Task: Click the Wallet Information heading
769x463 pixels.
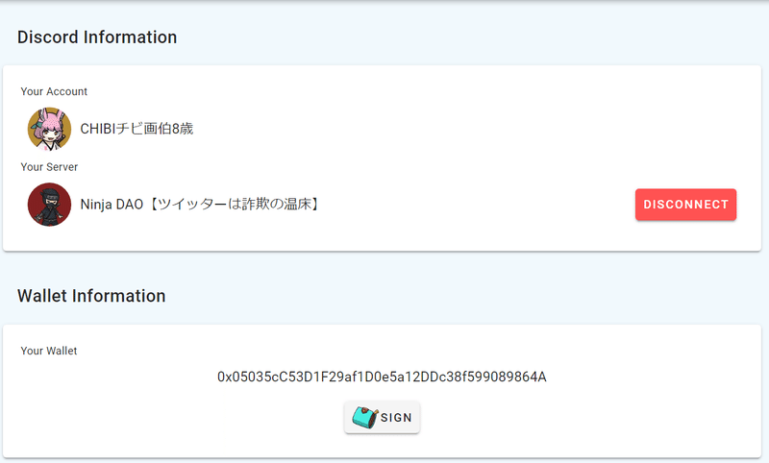Action: click(91, 296)
